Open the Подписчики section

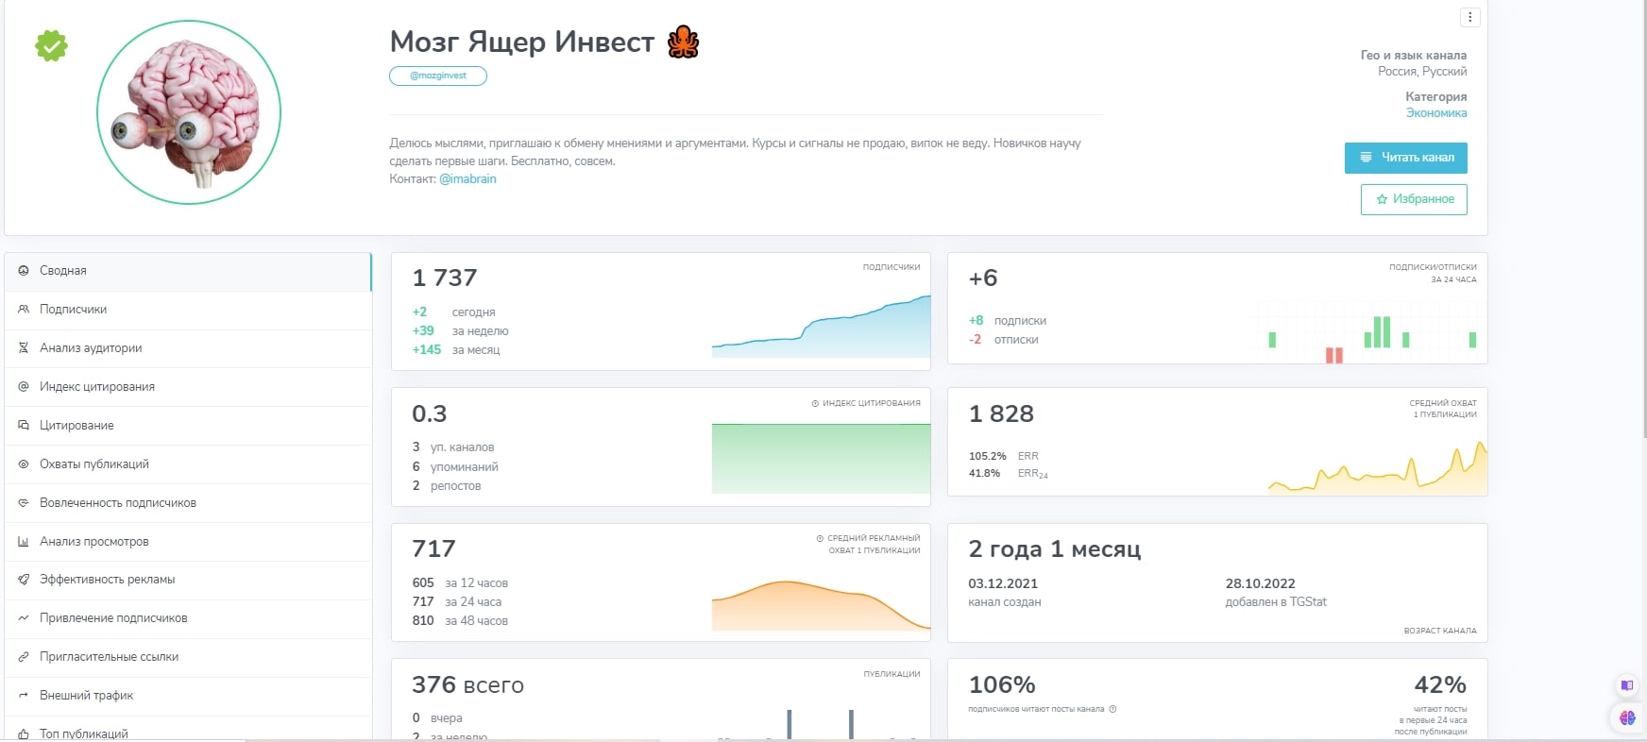188,310
